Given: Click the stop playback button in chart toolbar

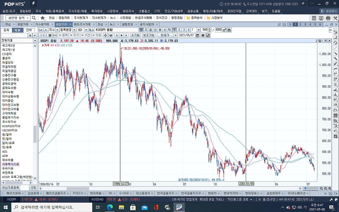Looking at the screenshot, I should tap(121, 35).
